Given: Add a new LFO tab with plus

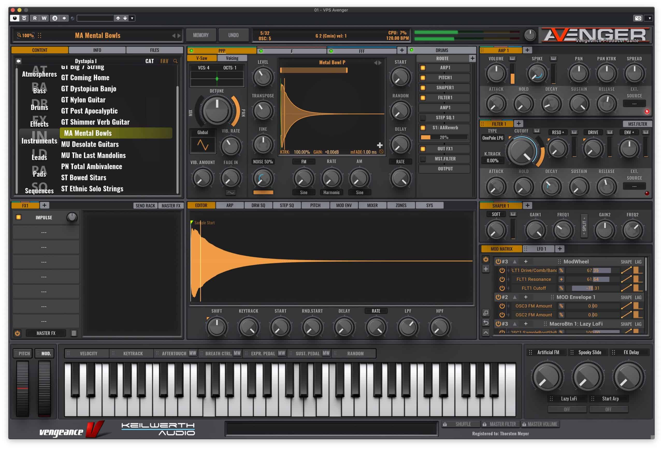Looking at the screenshot, I should pos(560,249).
